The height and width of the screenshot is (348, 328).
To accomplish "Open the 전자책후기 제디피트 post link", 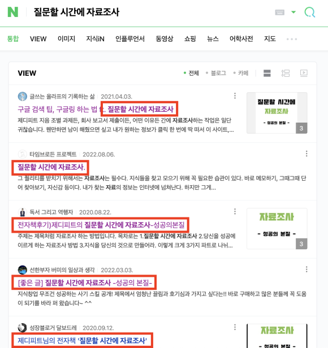I will click(x=101, y=225).
